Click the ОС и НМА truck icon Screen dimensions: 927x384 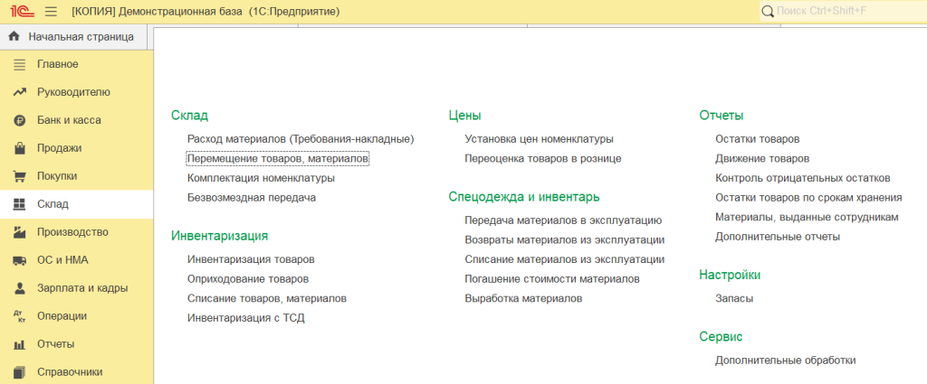pyautogui.click(x=20, y=261)
